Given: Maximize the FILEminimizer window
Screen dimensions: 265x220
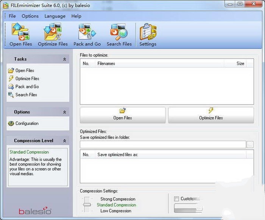Looking at the screenshot, I should click(240, 4).
